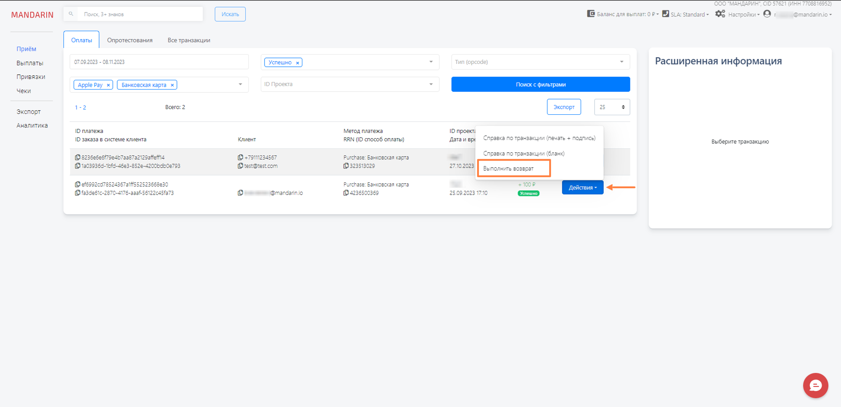Open Аналитика in the left sidebar

click(x=32, y=125)
